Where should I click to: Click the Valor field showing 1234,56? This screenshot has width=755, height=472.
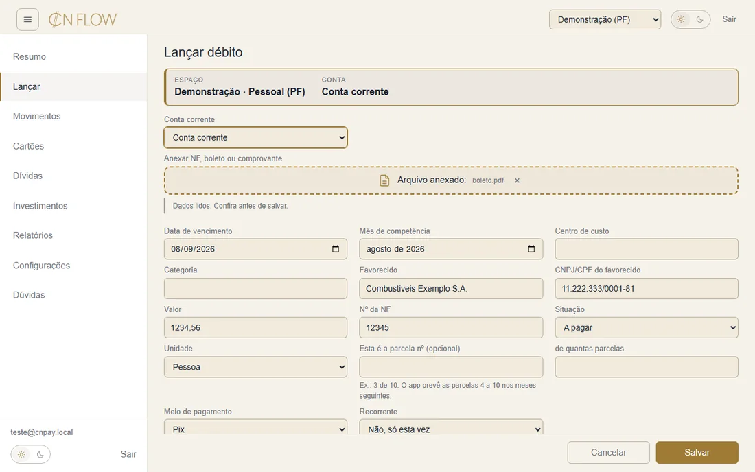256,328
